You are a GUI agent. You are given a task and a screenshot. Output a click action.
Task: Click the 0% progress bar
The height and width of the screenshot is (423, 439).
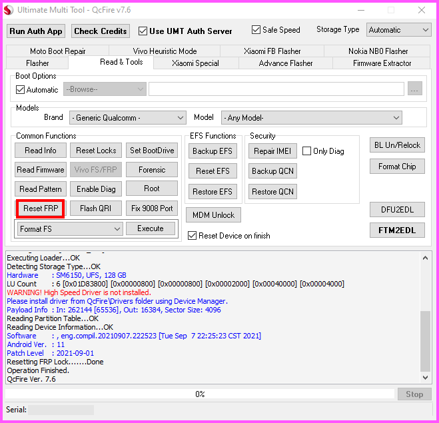[200, 394]
